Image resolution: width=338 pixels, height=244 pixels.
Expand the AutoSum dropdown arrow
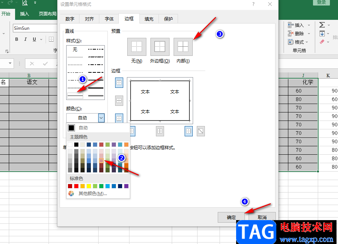[329, 25]
